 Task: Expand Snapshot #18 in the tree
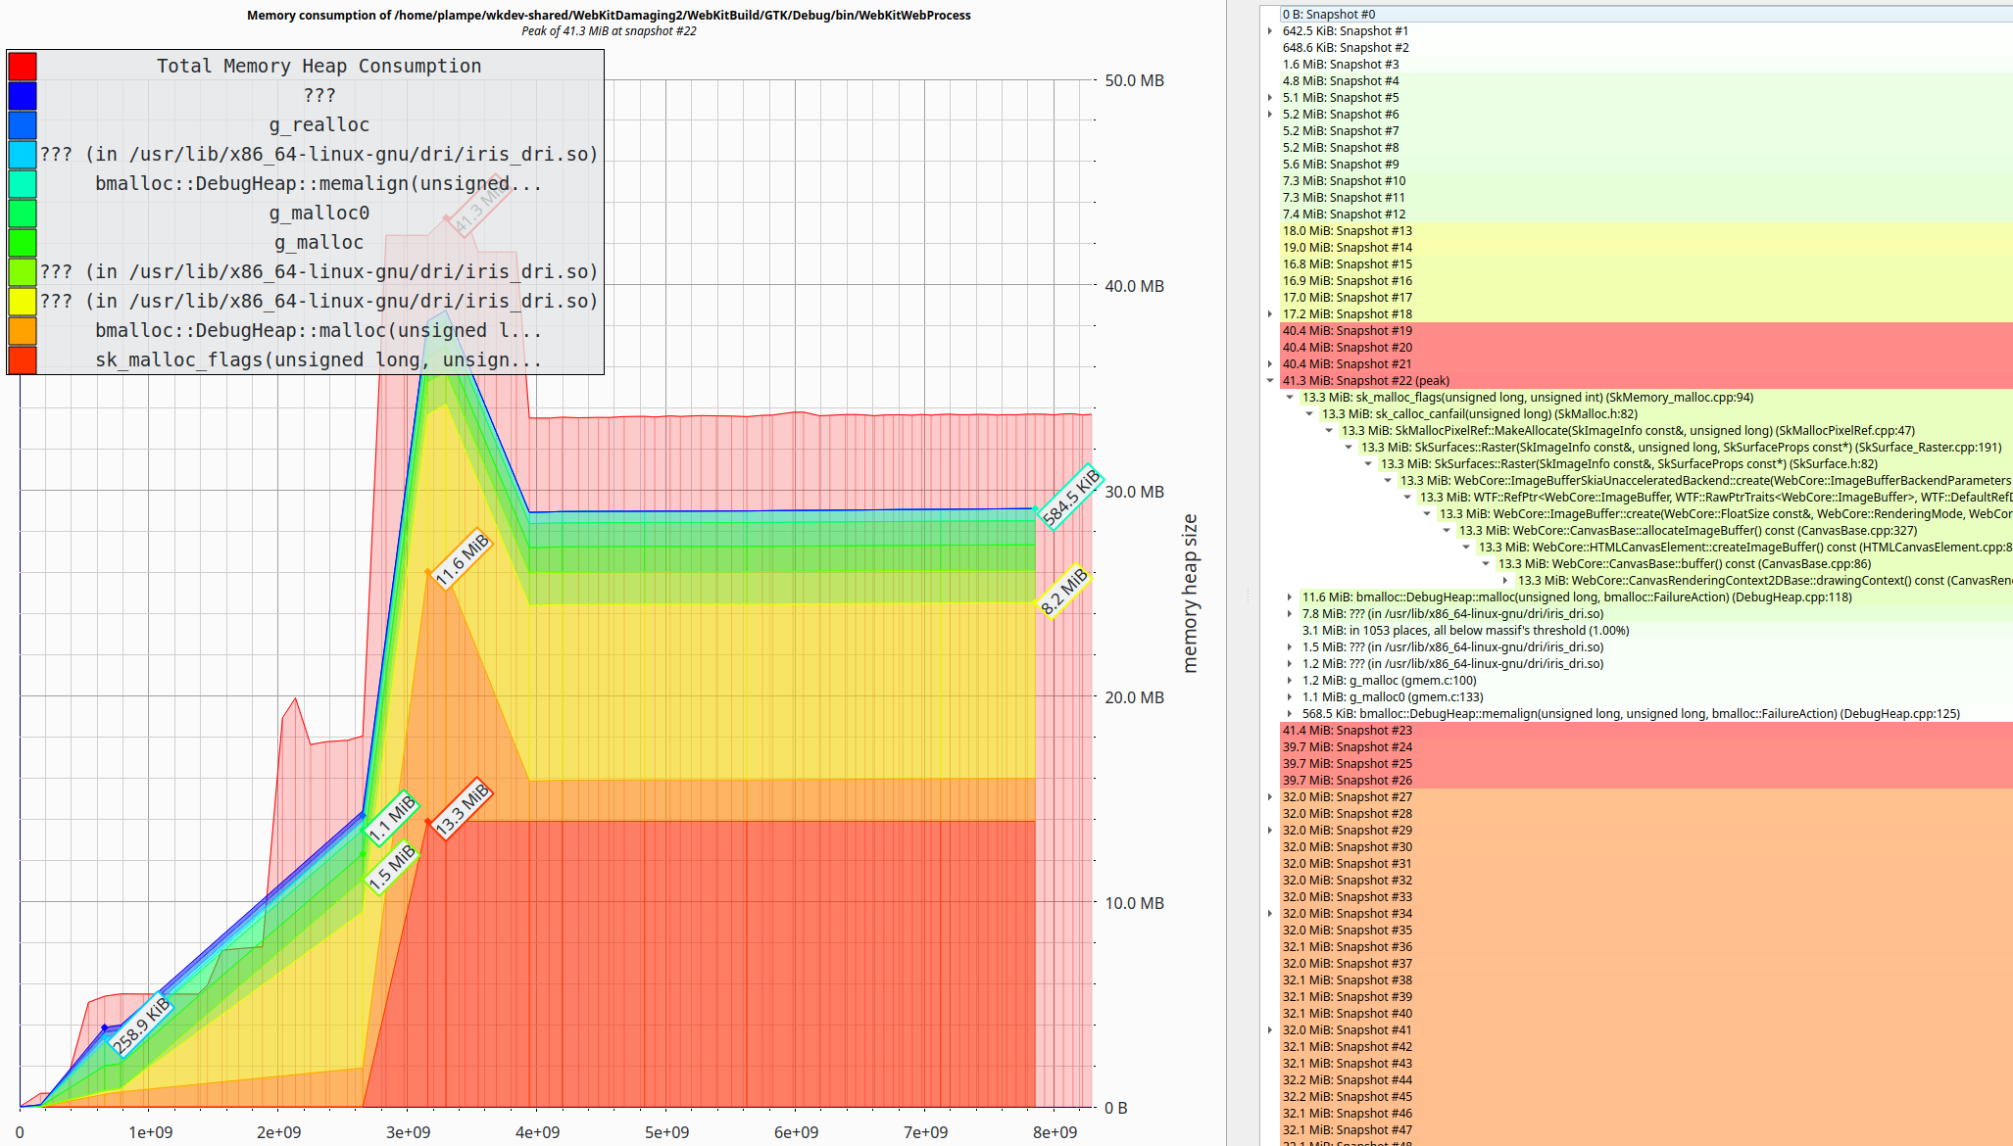1270,314
